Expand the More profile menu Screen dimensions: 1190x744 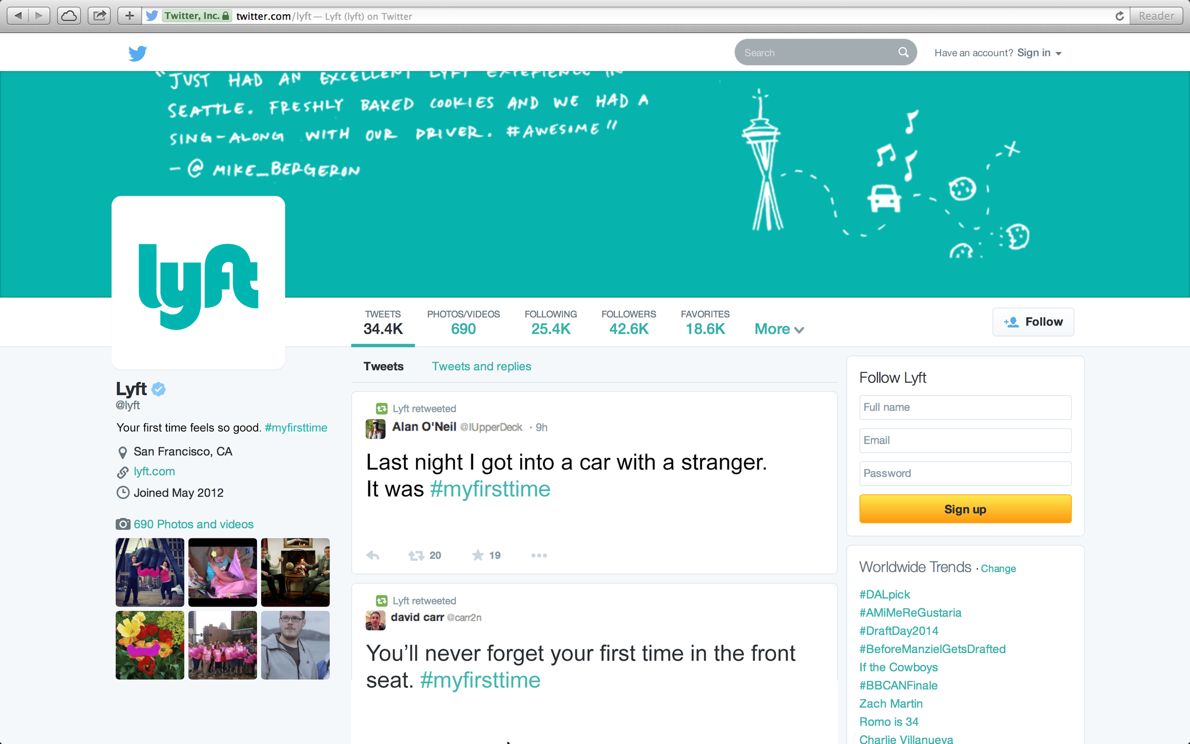(x=779, y=329)
